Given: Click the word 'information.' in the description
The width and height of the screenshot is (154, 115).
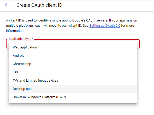Looking at the screenshot, I should tap(15, 31).
